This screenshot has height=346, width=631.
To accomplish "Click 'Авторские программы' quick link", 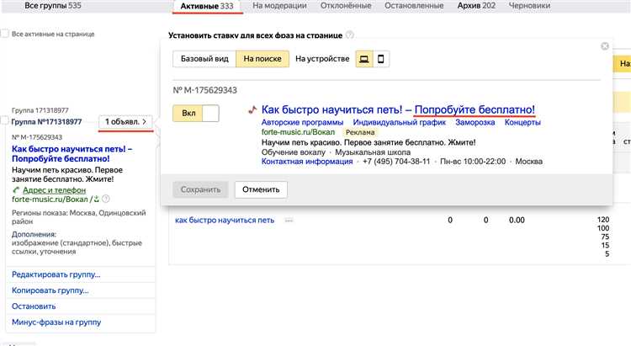I will point(301,123).
